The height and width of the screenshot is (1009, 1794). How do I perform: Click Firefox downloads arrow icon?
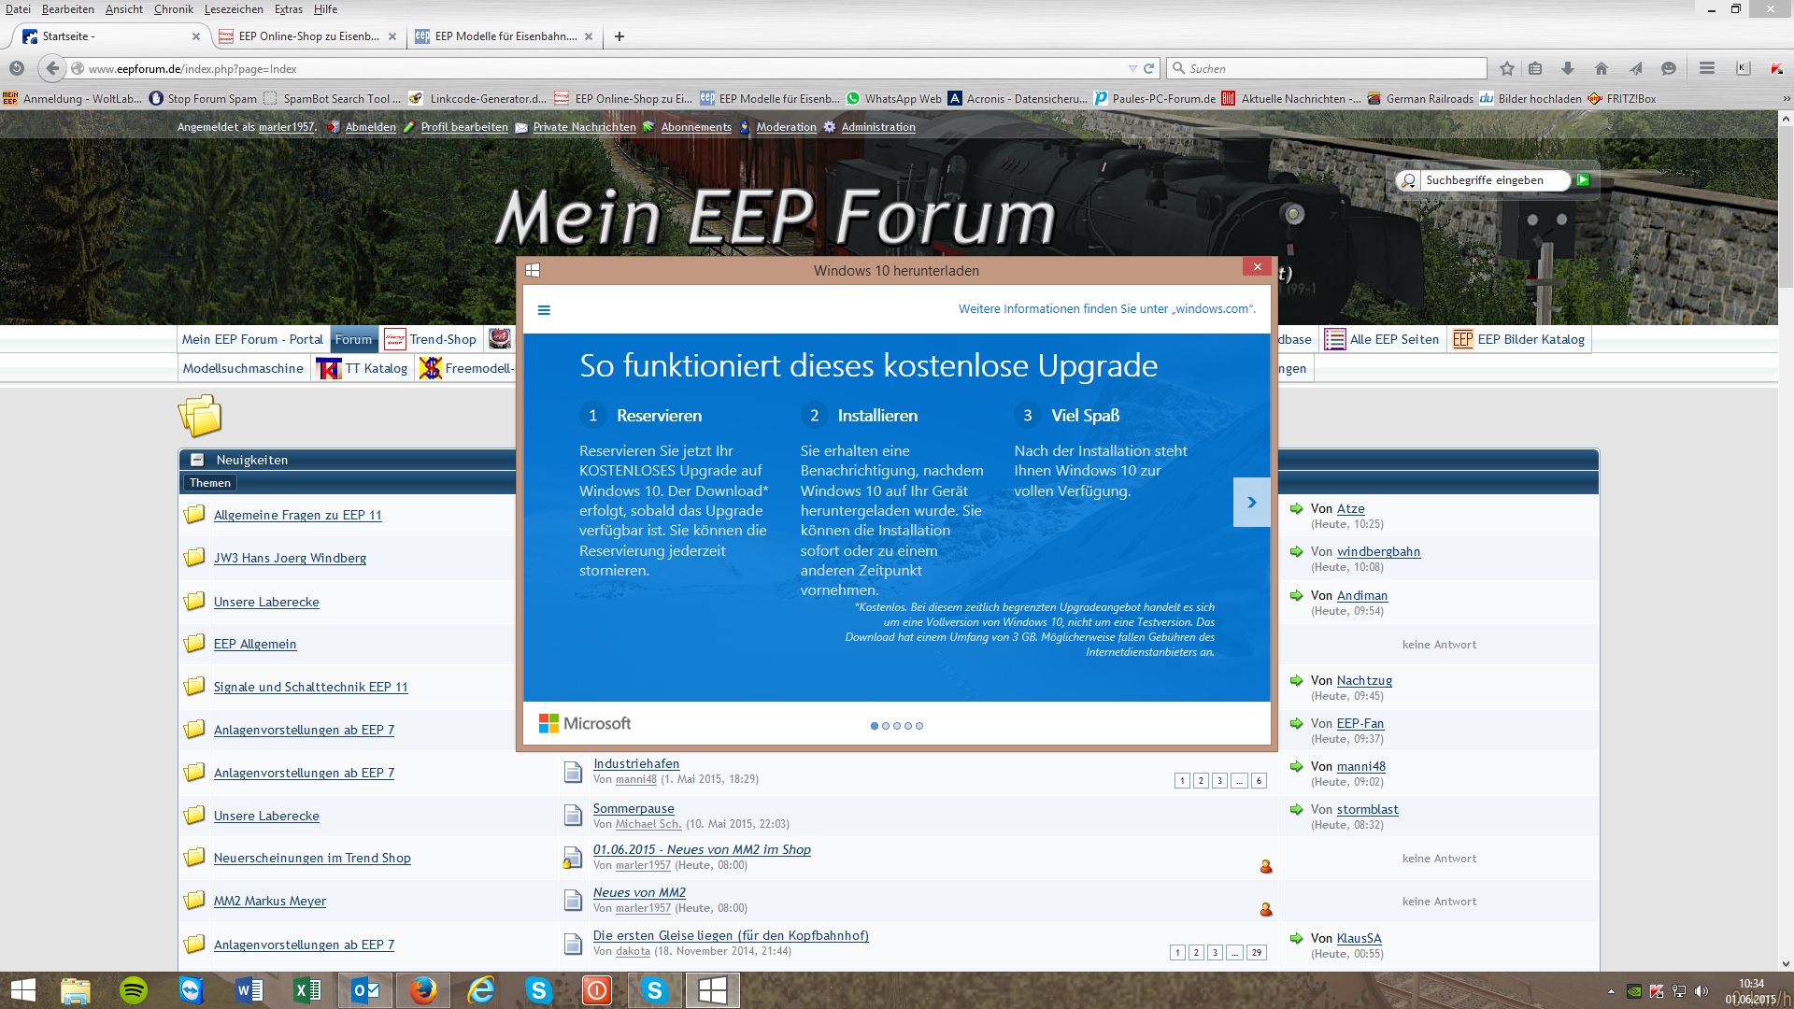coord(1568,68)
